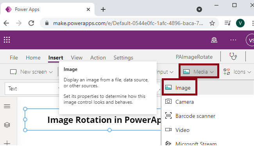
Task: Click the user account VS avatar
Action: 250,40
